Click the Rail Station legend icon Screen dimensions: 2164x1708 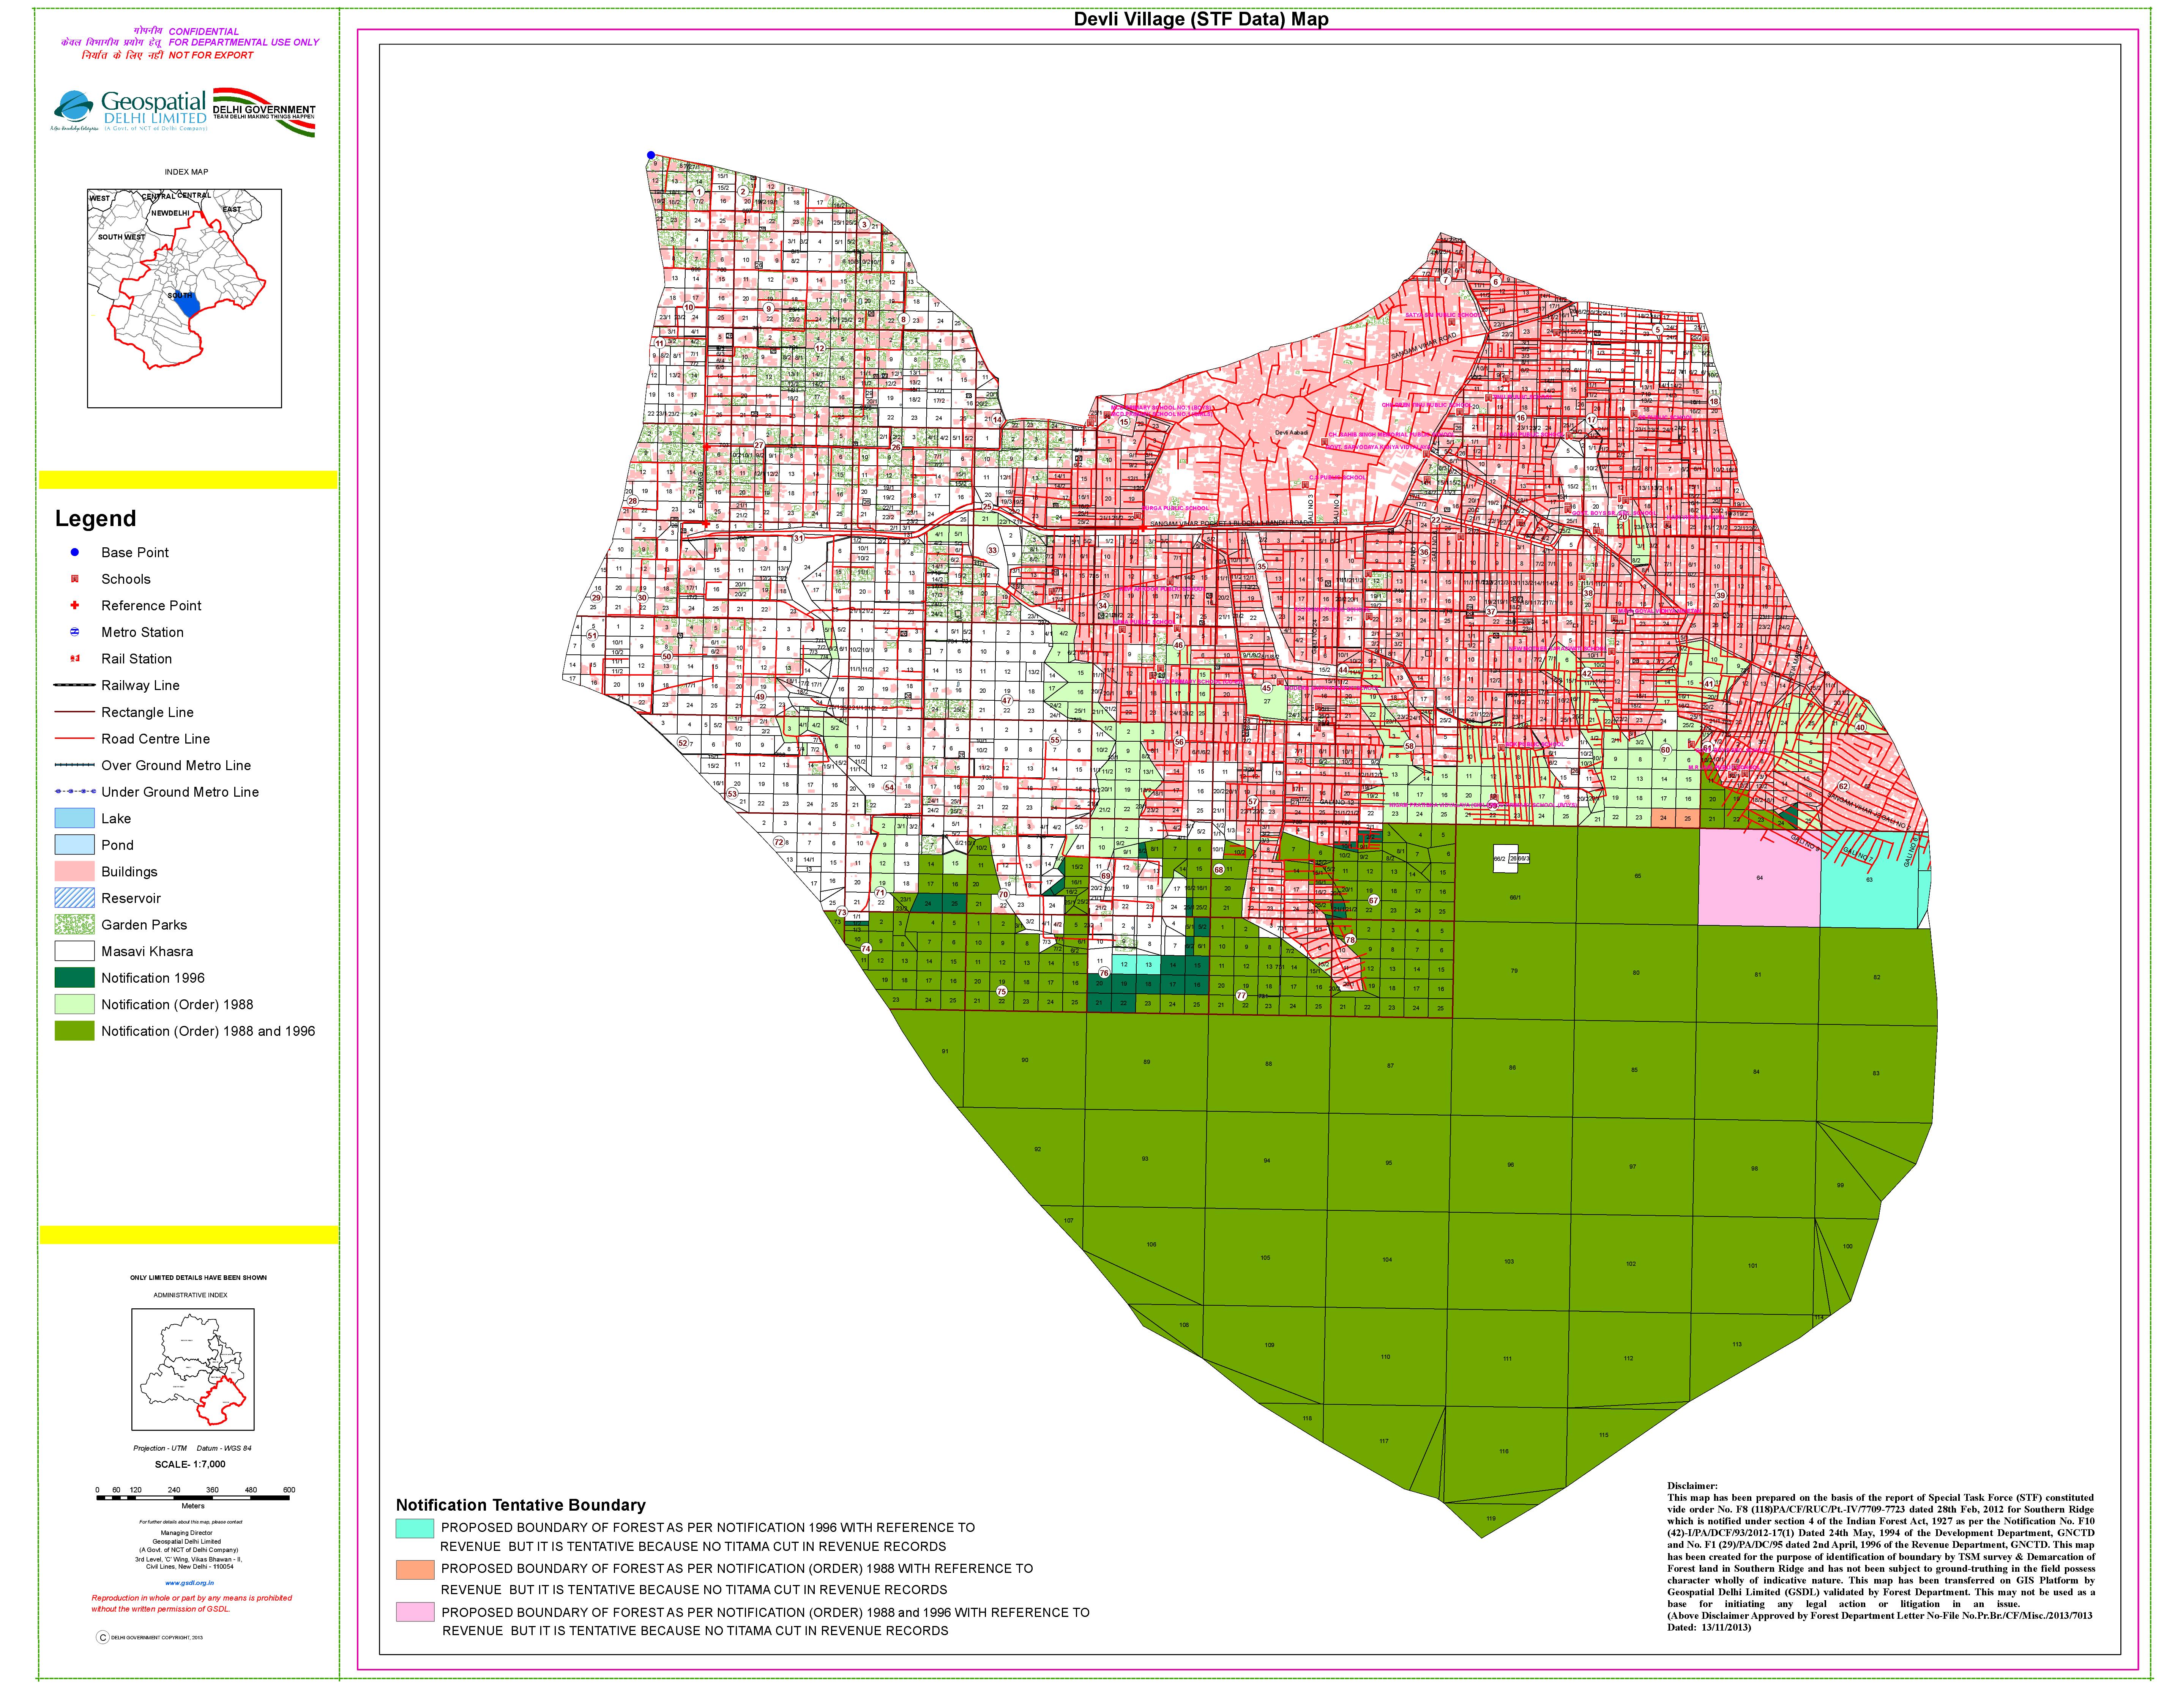click(x=75, y=658)
